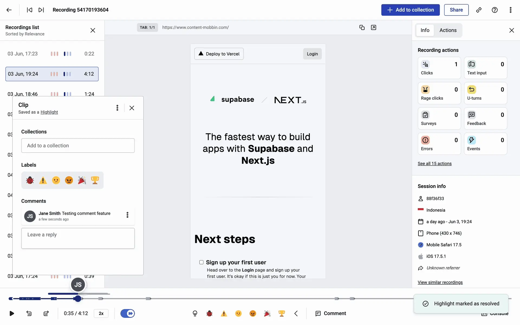The width and height of the screenshot is (520, 325).
Task: Collapse the emoji labels with chevron
Action: point(296,313)
